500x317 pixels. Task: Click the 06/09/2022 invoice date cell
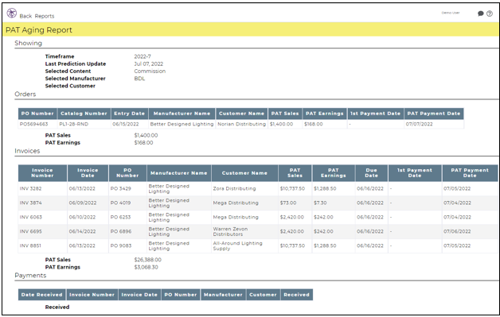pos(88,203)
